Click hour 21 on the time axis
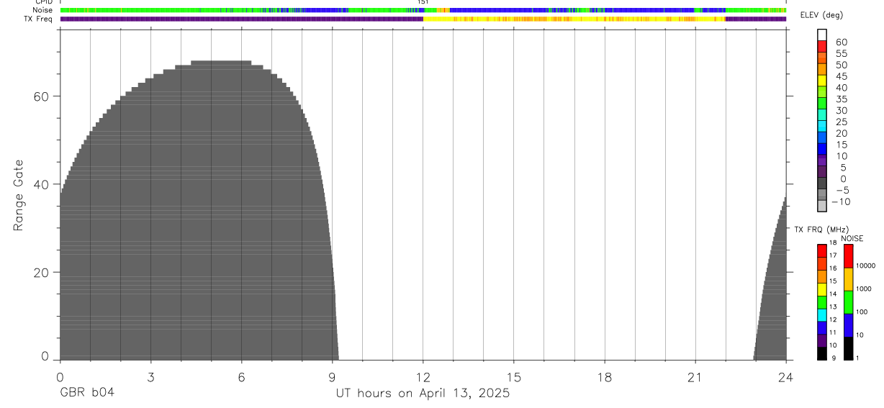884x408 pixels. click(695, 376)
